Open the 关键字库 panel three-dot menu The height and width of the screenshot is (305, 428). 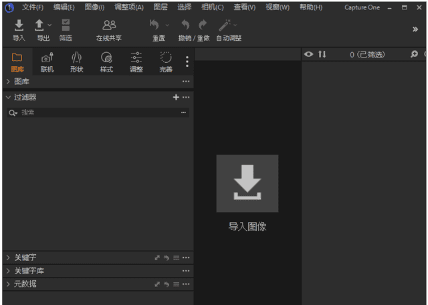tap(186, 271)
